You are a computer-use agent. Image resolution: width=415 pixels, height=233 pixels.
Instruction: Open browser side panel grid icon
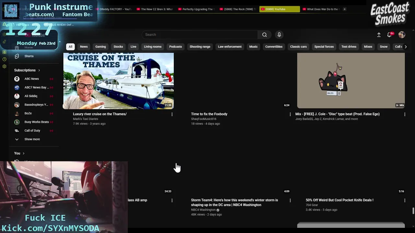click(x=4, y=52)
